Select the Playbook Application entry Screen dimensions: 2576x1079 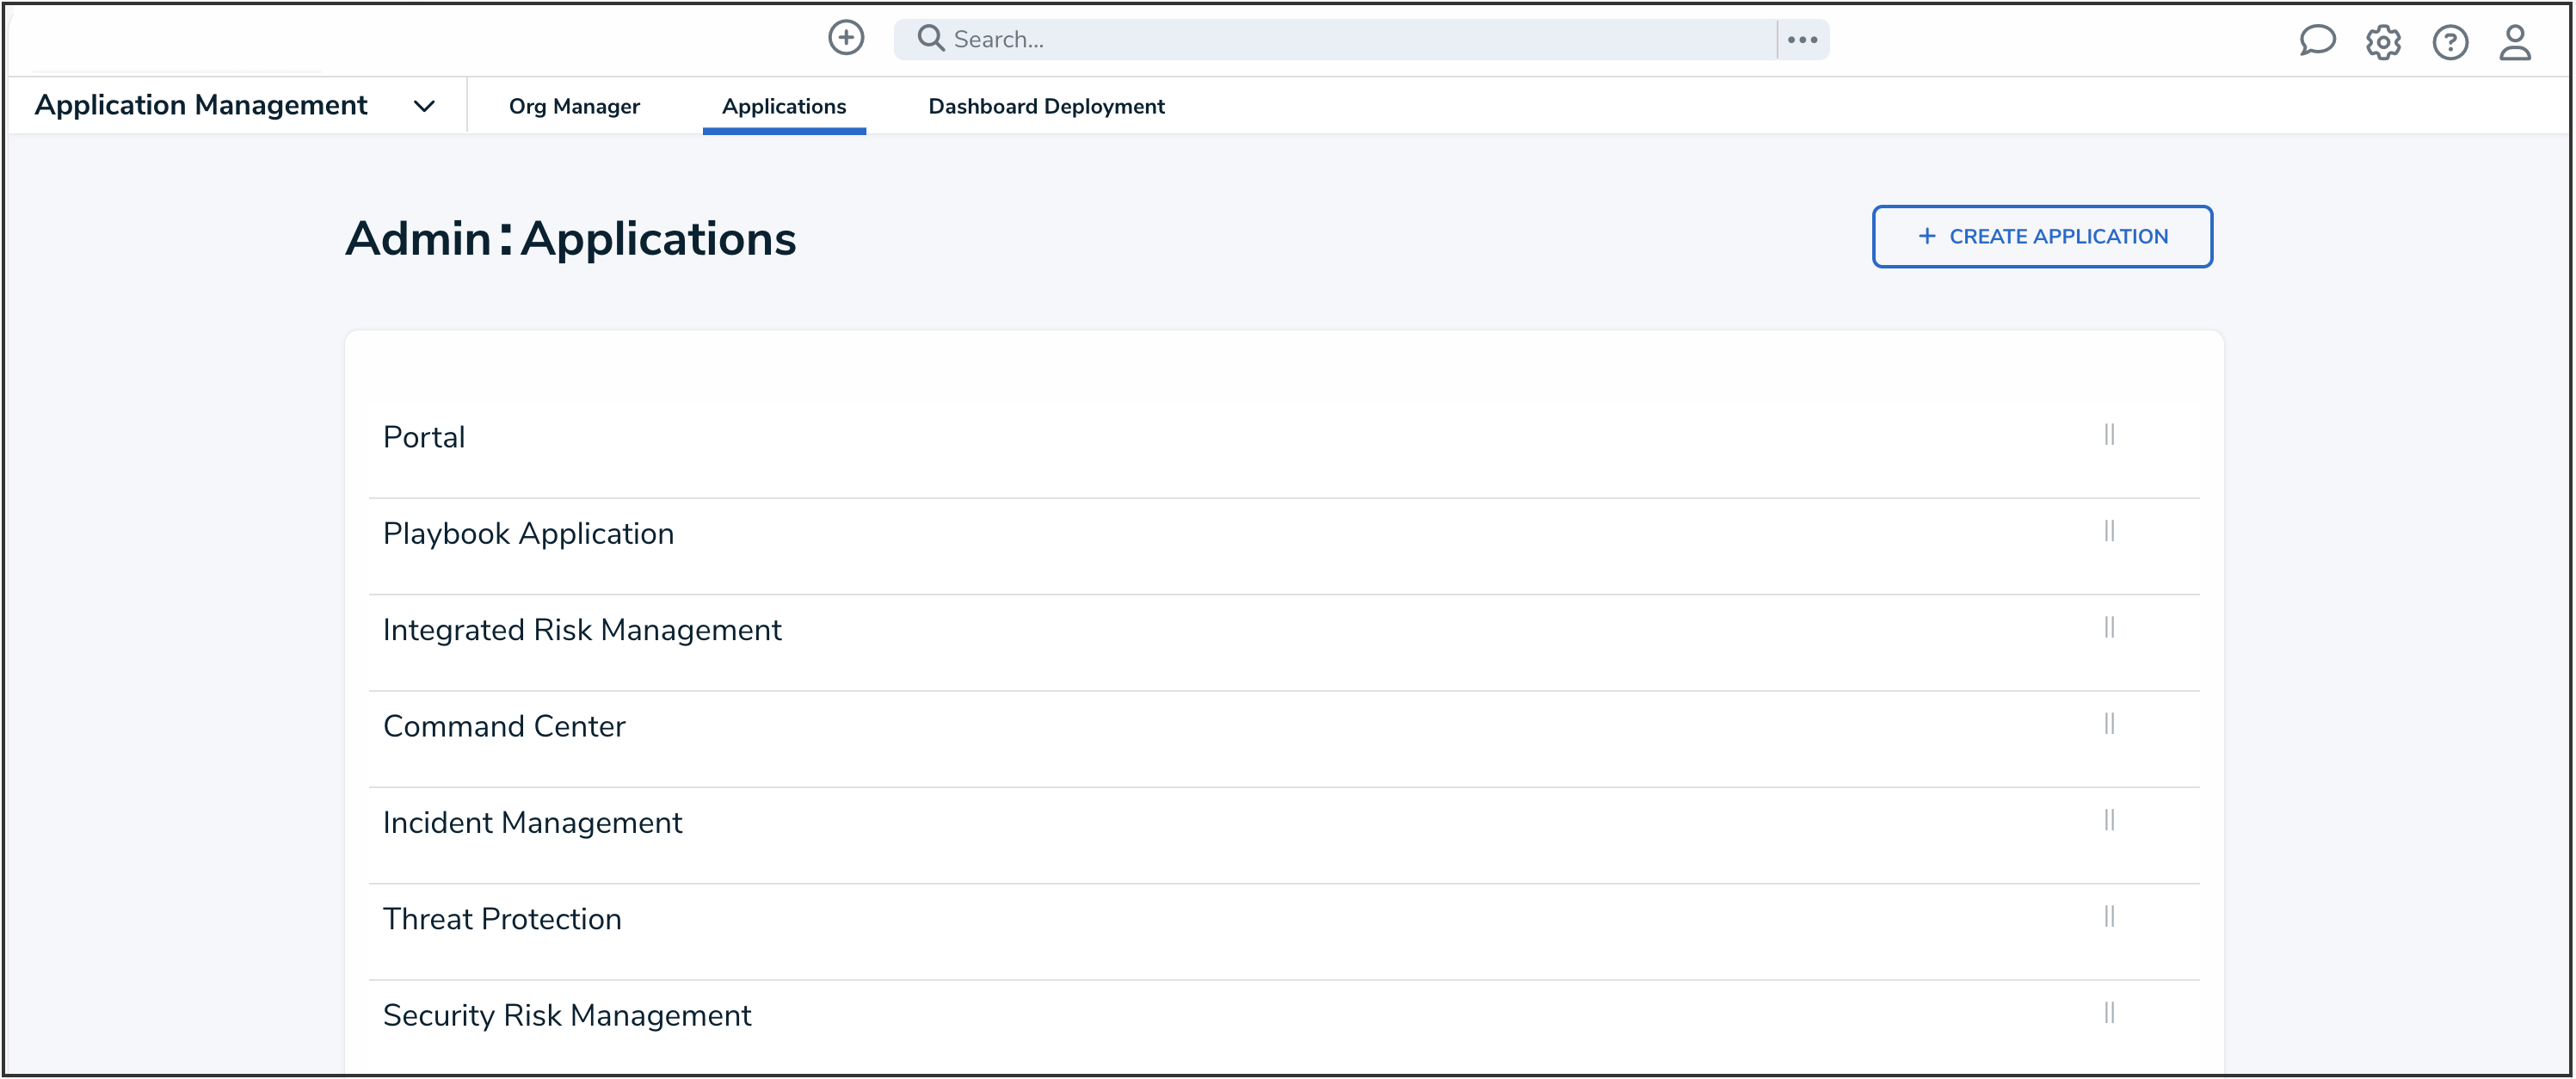click(528, 533)
